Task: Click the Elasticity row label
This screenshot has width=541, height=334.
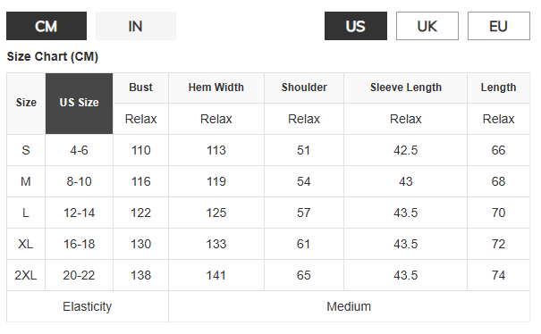Action: point(88,306)
